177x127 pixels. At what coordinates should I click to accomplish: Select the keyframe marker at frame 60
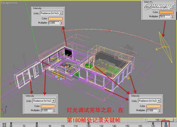click(11, 123)
